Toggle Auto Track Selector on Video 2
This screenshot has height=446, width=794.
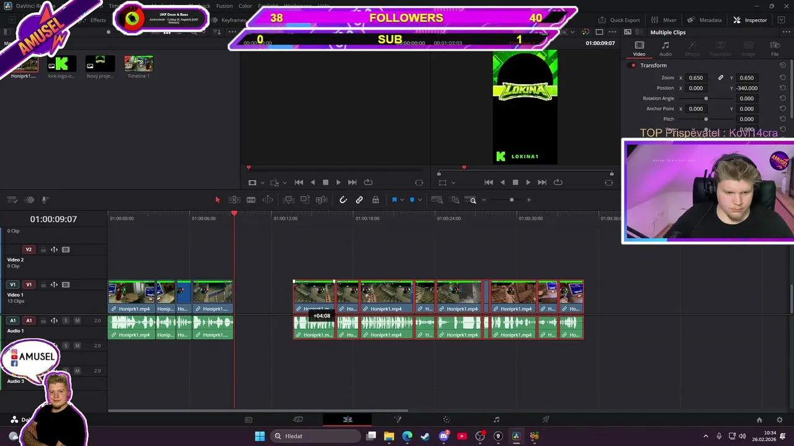point(54,250)
